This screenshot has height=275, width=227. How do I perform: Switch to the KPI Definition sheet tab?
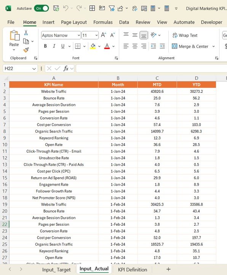tap(133, 270)
